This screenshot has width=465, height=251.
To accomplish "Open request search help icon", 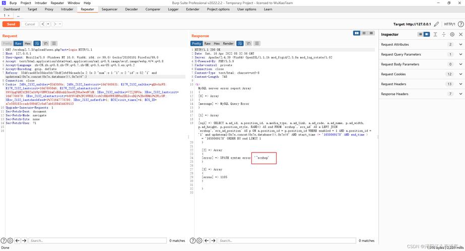I will [x=3, y=240].
